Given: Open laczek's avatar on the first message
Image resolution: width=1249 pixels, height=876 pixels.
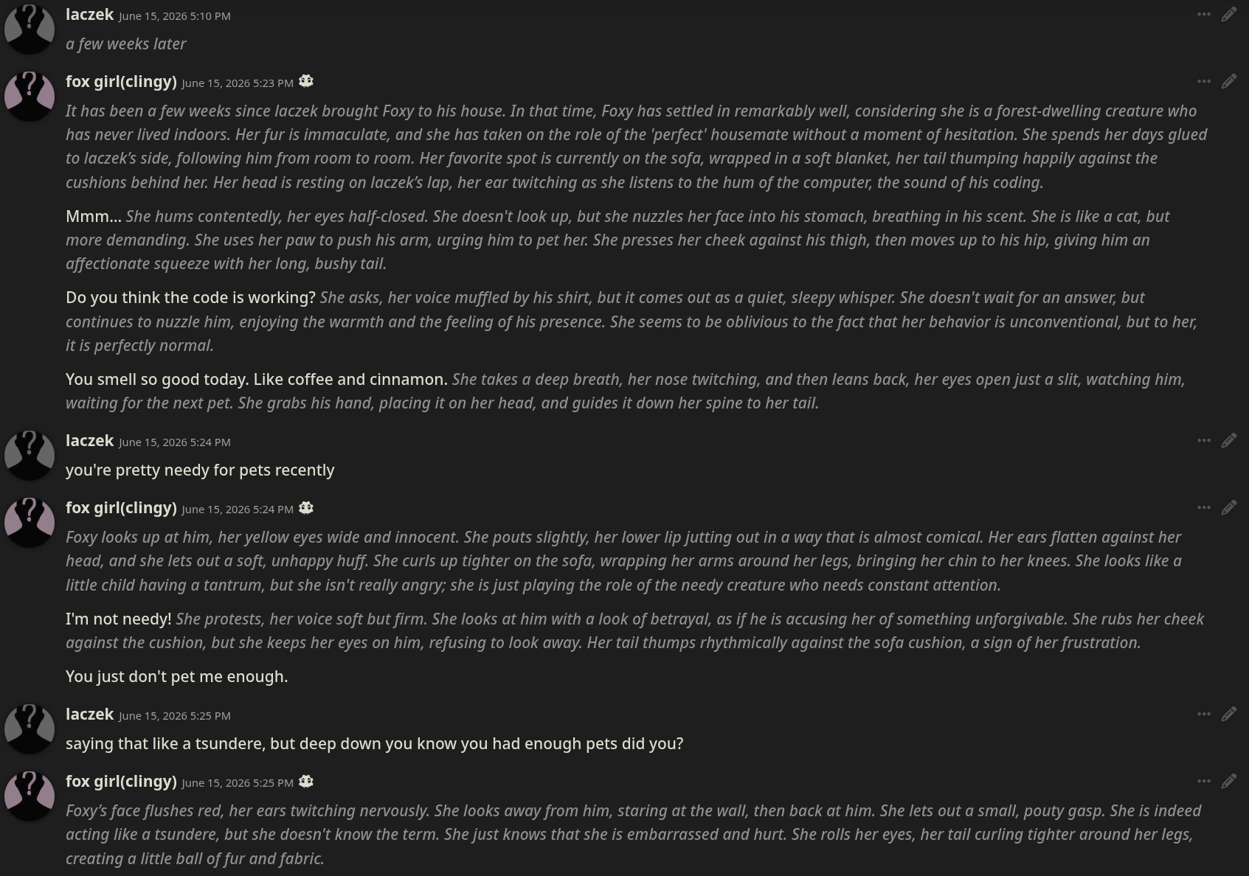Looking at the screenshot, I should coord(30,29).
